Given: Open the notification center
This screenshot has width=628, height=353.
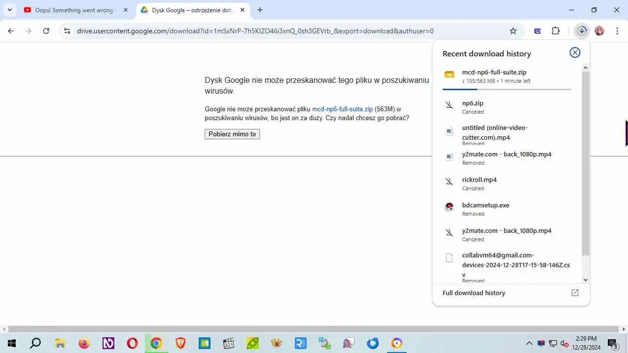Looking at the screenshot, I should click(612, 343).
